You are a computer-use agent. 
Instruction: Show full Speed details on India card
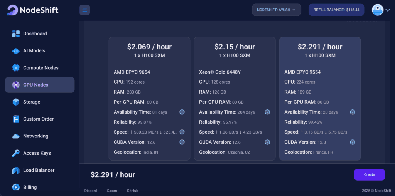tap(182, 132)
